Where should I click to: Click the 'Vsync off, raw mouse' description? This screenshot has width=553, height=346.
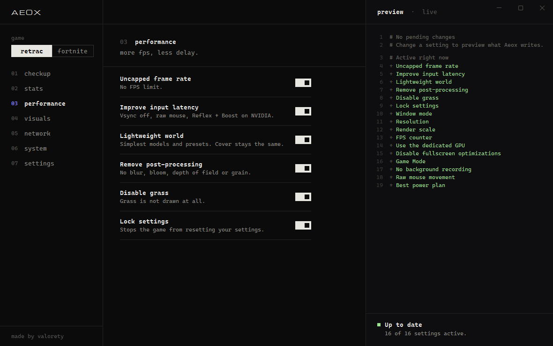(x=197, y=115)
